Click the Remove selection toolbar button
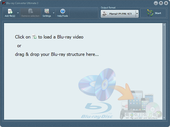Screen dimensions: 170x127 pyautogui.click(x=31, y=13)
